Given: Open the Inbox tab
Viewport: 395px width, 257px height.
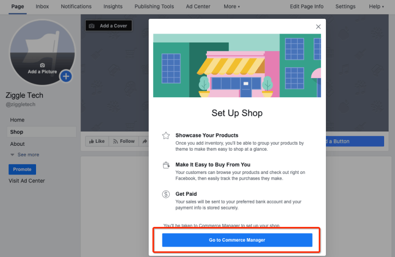Looking at the screenshot, I should pyautogui.click(x=42, y=6).
